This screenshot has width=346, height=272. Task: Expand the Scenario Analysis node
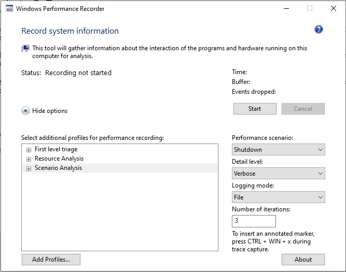pos(29,168)
